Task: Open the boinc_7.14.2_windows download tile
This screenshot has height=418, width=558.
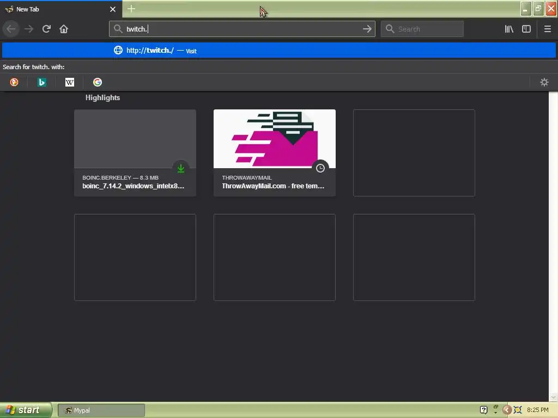Action: (x=135, y=153)
